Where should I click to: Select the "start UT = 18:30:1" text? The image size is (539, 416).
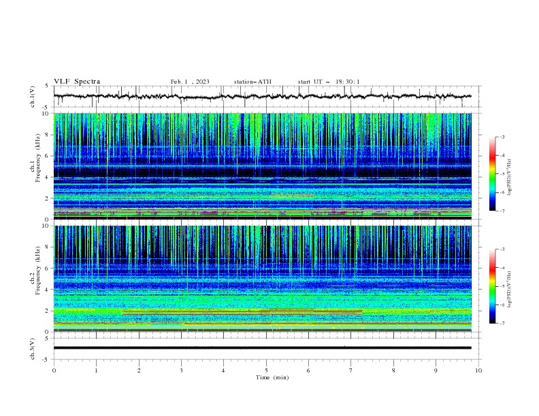[329, 82]
